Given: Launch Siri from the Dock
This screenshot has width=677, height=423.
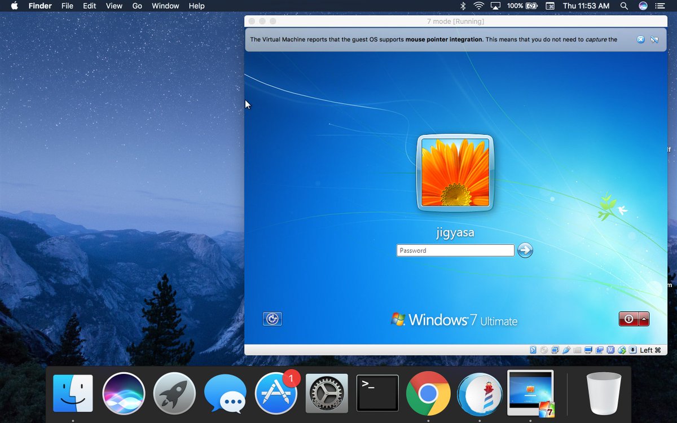Looking at the screenshot, I should (124, 393).
